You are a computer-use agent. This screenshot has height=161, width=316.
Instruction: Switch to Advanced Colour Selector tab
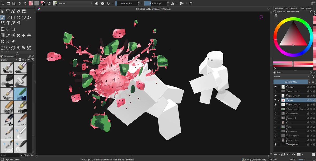click(x=286, y=8)
